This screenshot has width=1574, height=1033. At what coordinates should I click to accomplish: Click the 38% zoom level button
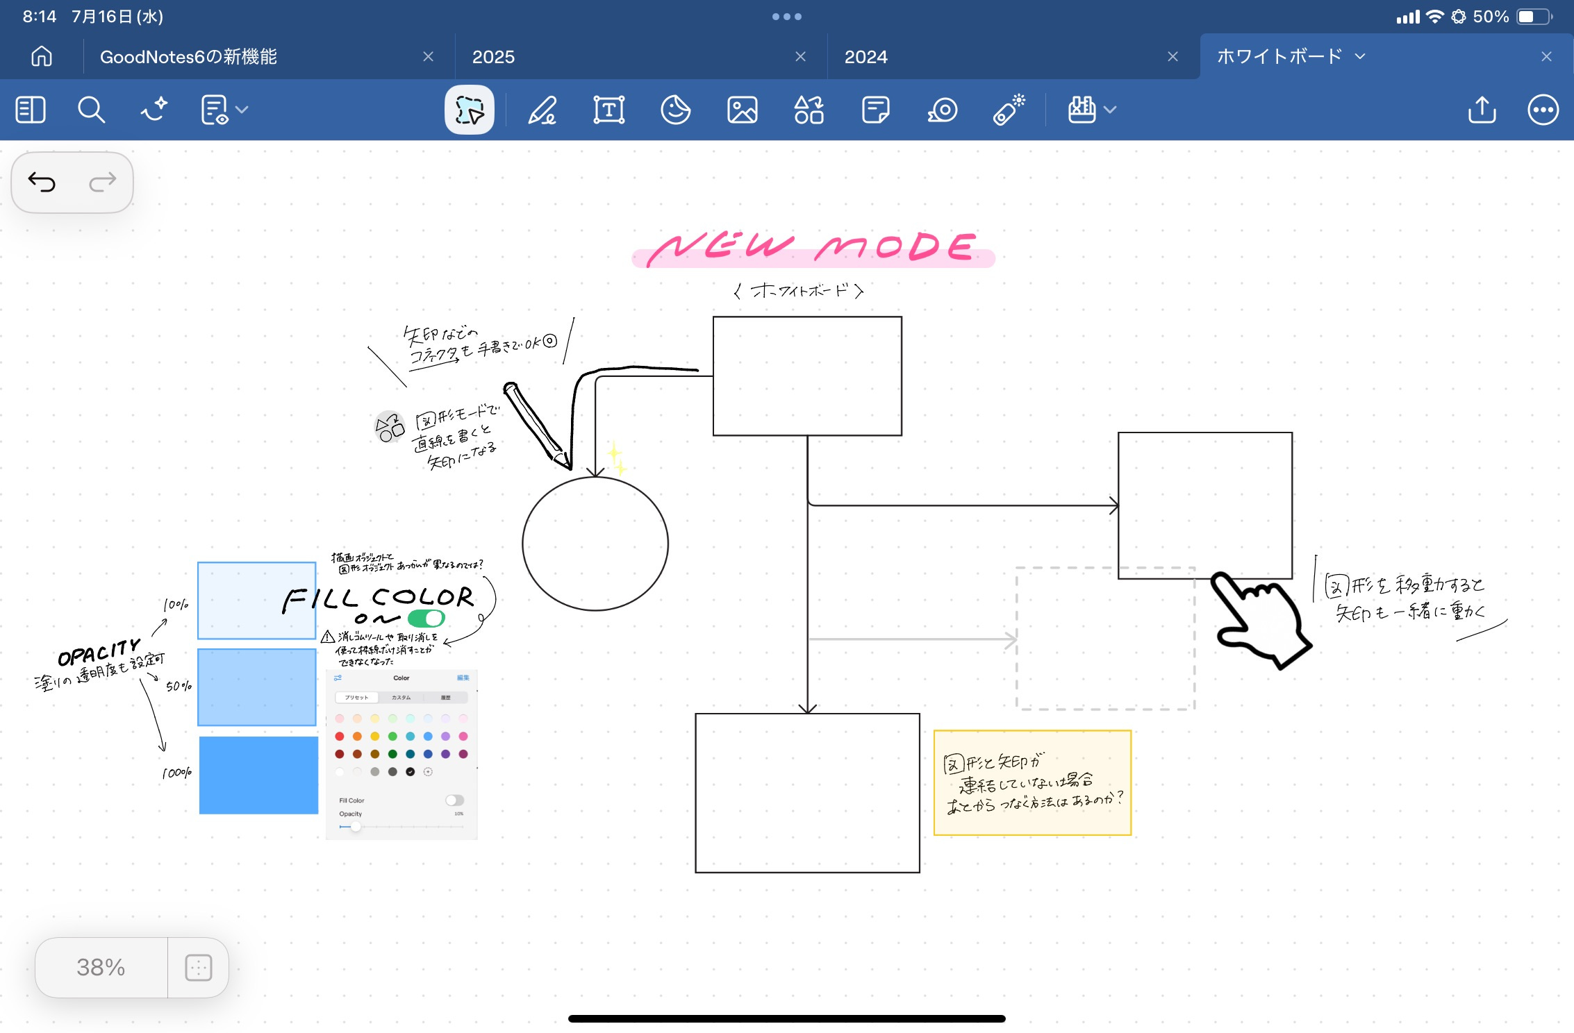point(101,967)
